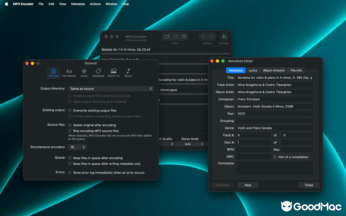Image resolution: width=346 pixels, height=216 pixels.
Task: Check Keep files in queue after encoding
Action: click(x=70, y=158)
